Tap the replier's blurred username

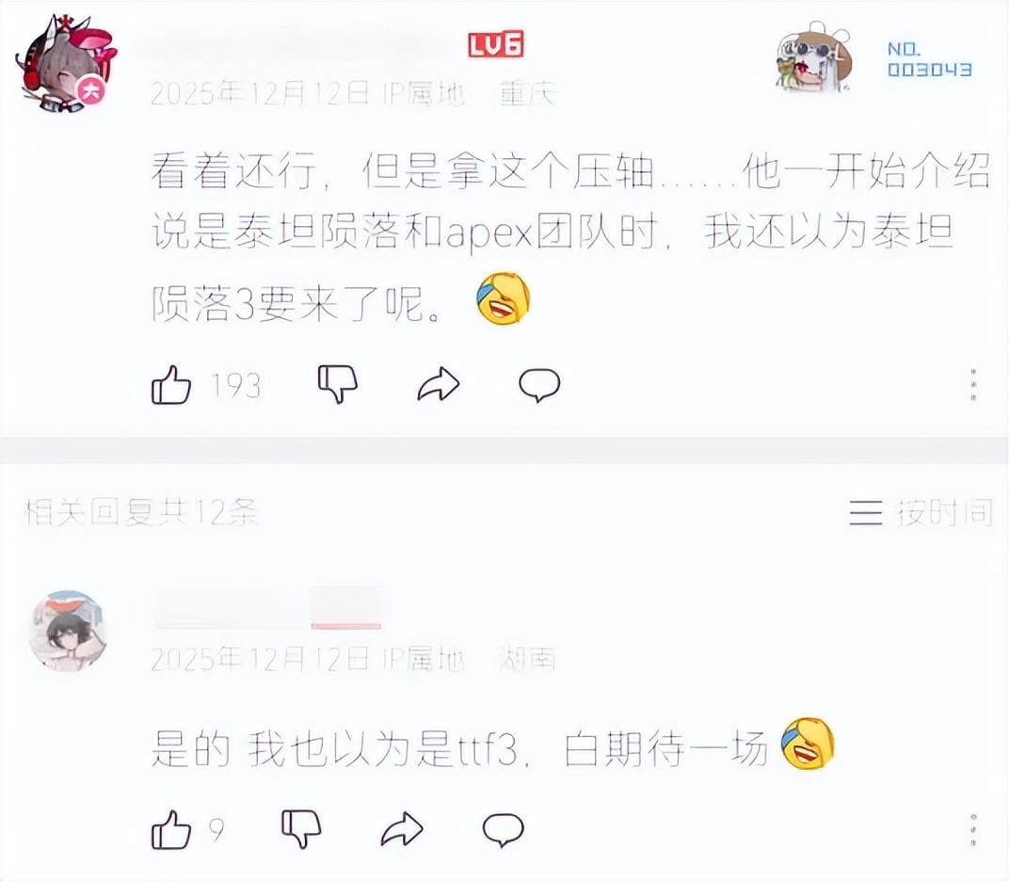[x=267, y=607]
